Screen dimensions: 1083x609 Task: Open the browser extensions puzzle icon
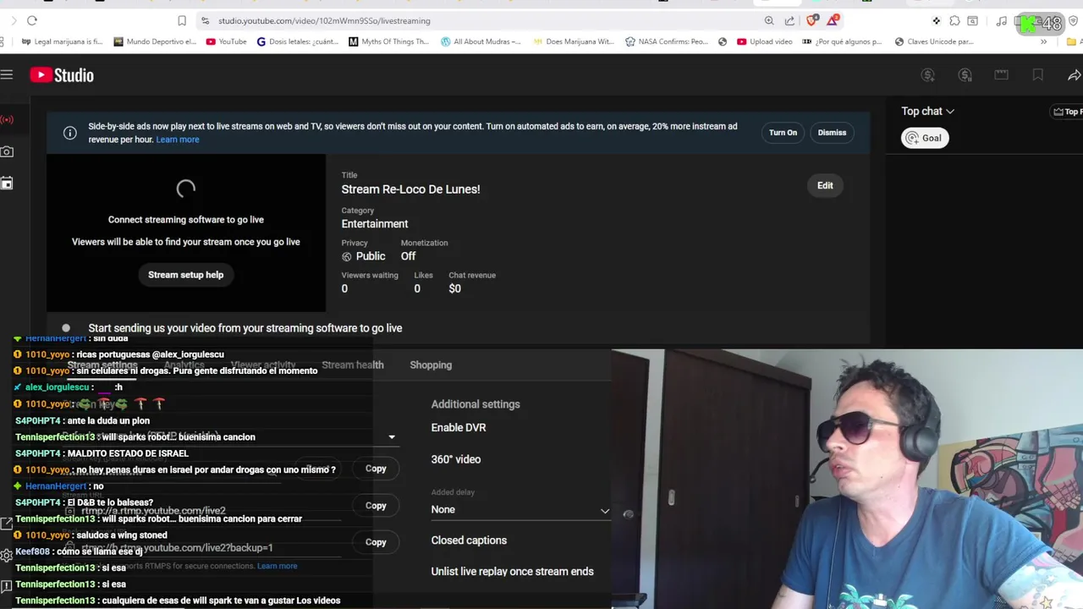tap(954, 20)
